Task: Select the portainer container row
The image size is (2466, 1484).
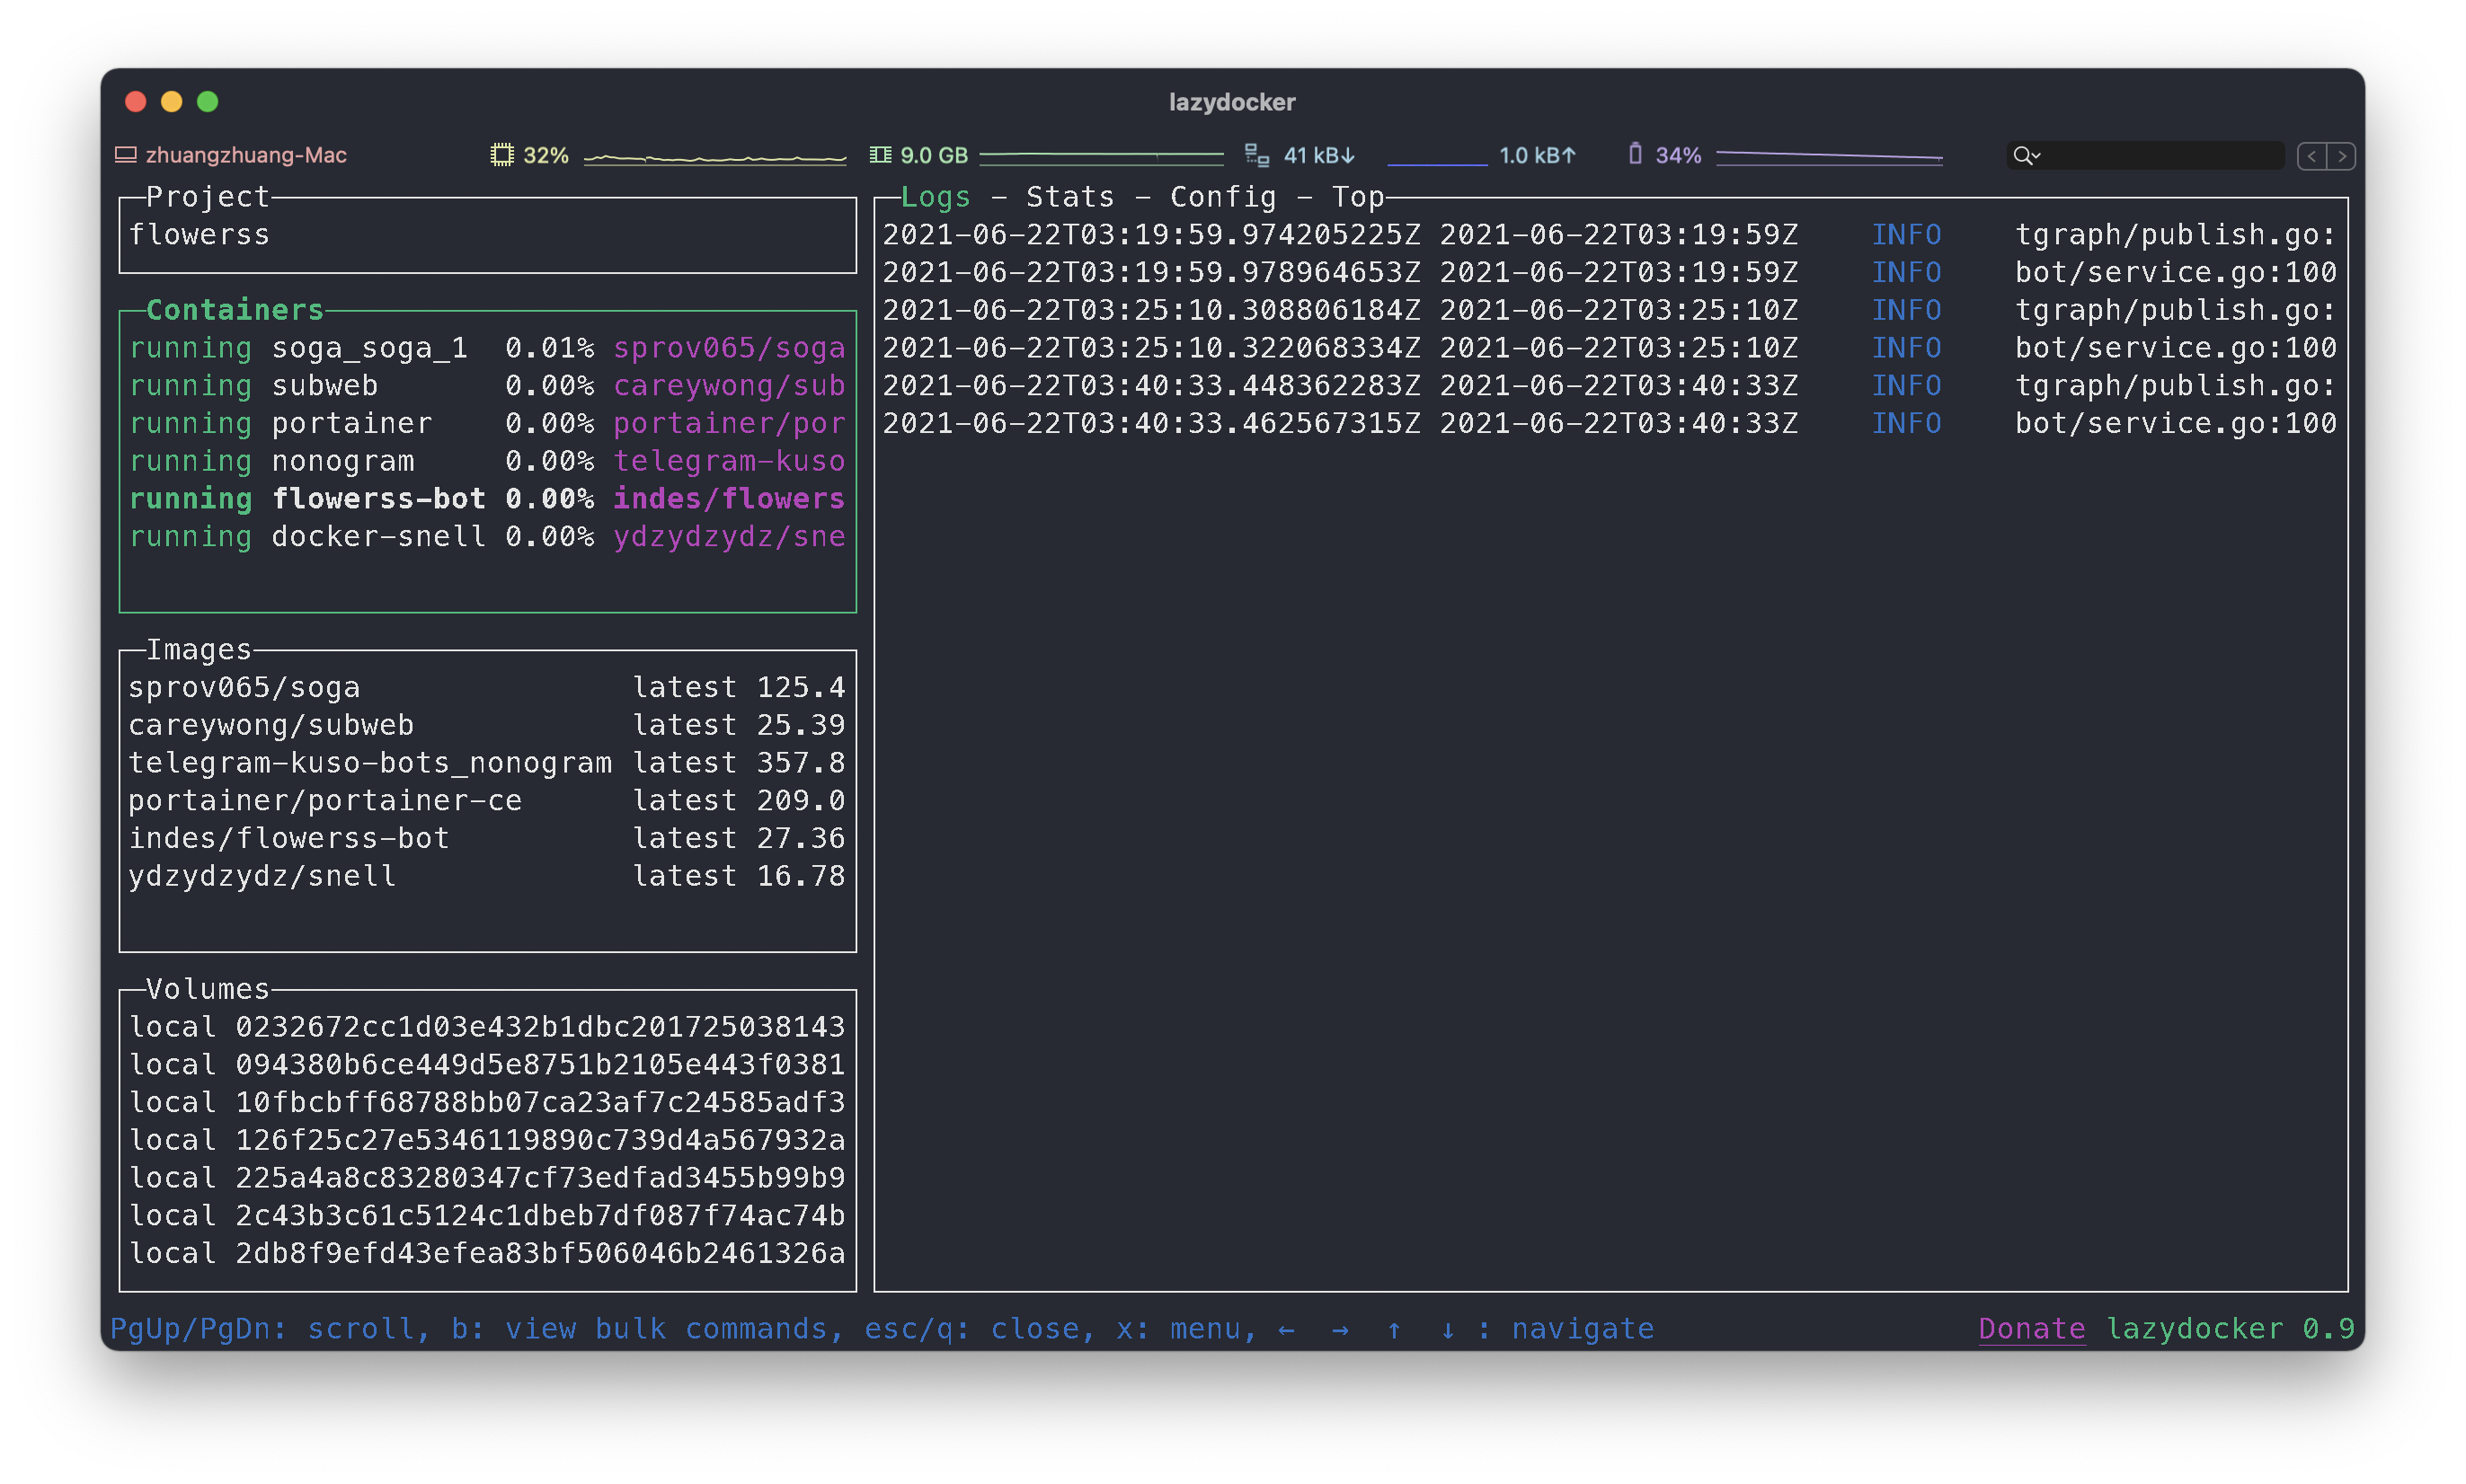Action: 487,424
